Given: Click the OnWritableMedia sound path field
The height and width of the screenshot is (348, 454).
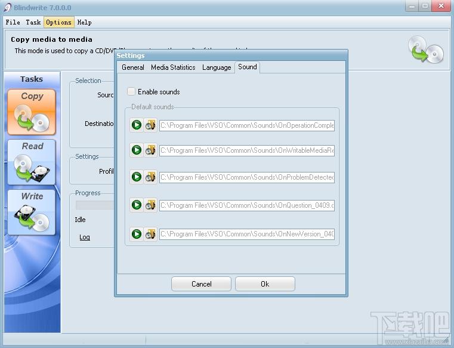Looking at the screenshot, I should click(247, 150).
